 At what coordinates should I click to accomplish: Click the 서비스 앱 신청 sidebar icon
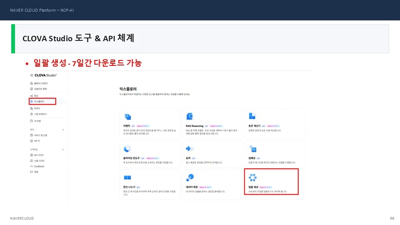32,135
